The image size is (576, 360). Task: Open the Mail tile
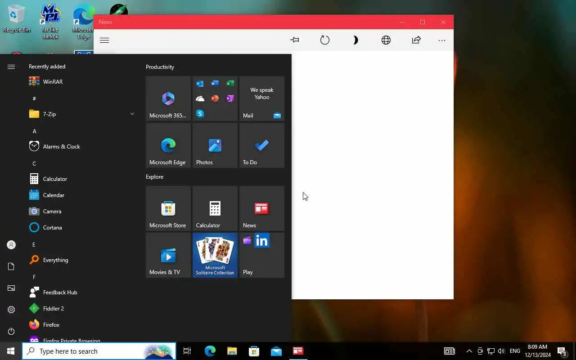pyautogui.click(x=262, y=99)
